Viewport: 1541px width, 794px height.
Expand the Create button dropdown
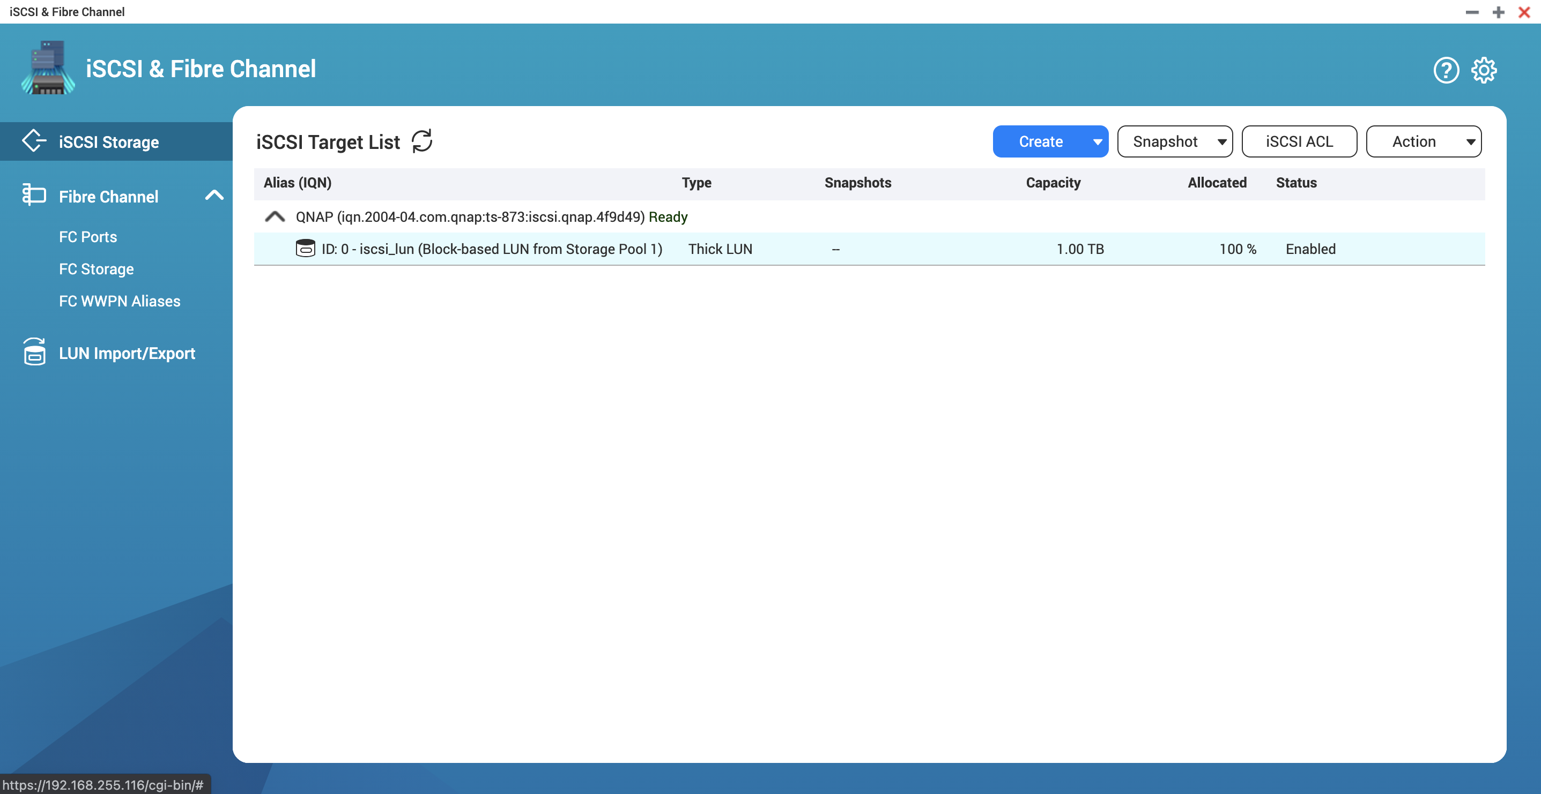click(1096, 141)
